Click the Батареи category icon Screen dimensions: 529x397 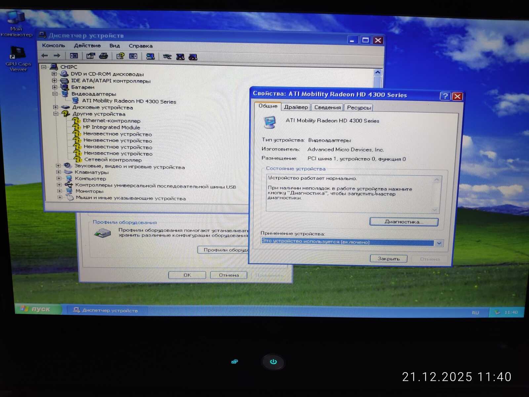[x=65, y=87]
